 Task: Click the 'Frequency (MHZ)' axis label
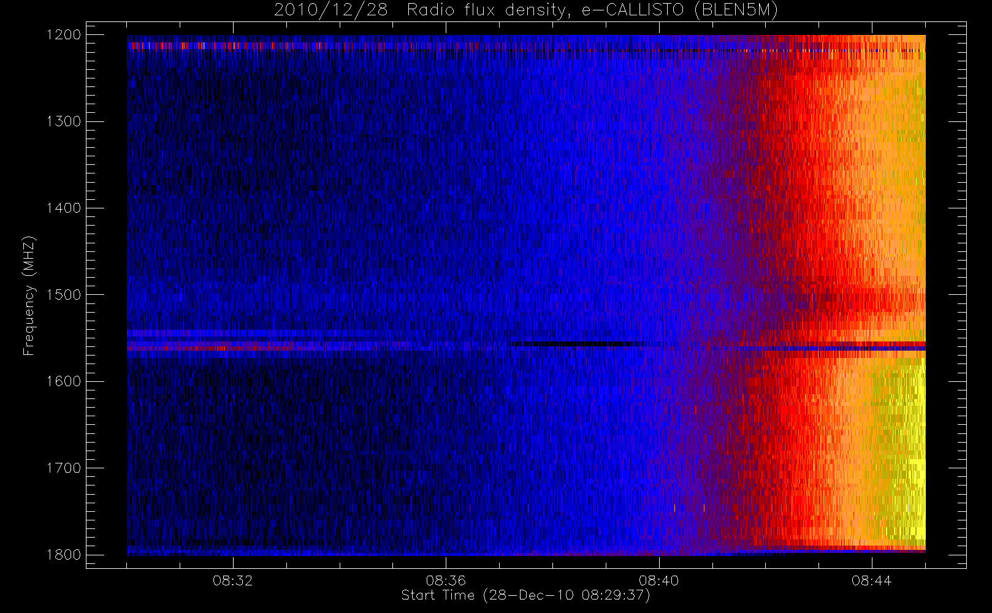pyautogui.click(x=28, y=295)
